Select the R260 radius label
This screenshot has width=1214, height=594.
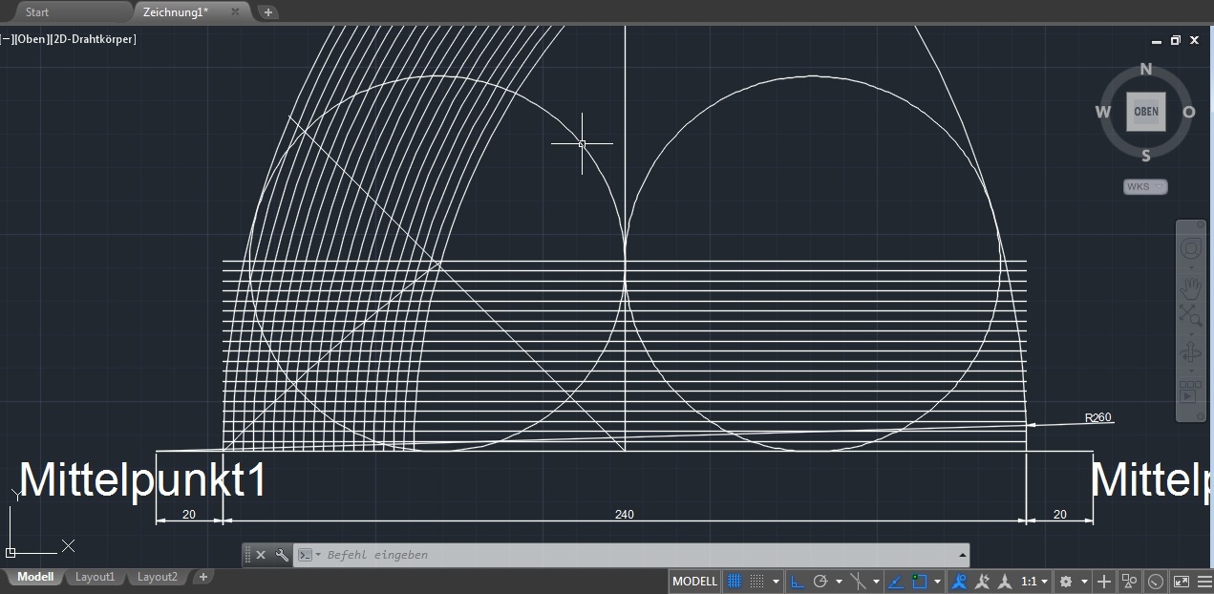[1098, 417]
